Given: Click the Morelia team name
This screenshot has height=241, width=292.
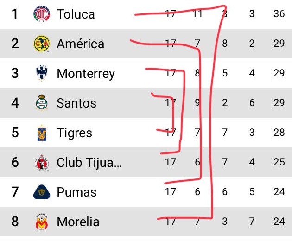Looking at the screenshot, I should (78, 222).
